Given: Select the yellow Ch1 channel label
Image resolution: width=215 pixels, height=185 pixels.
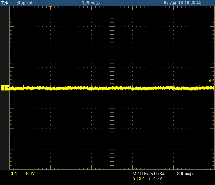Looking at the screenshot, I should click(13, 174).
